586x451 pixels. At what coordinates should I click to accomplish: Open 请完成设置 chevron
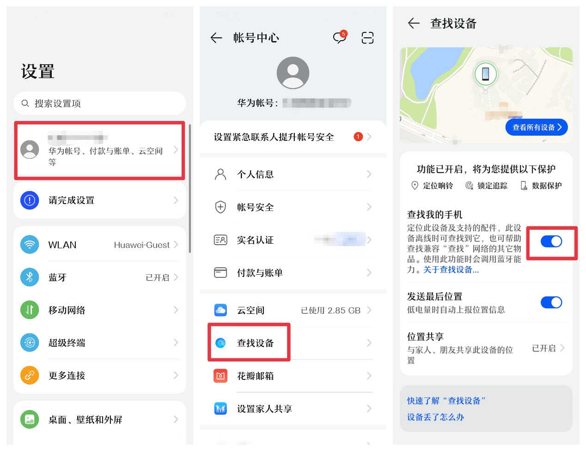coord(176,200)
